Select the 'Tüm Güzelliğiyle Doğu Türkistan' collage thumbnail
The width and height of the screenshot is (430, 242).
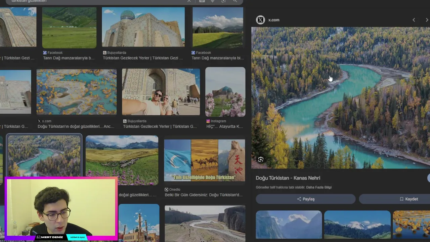(204, 160)
